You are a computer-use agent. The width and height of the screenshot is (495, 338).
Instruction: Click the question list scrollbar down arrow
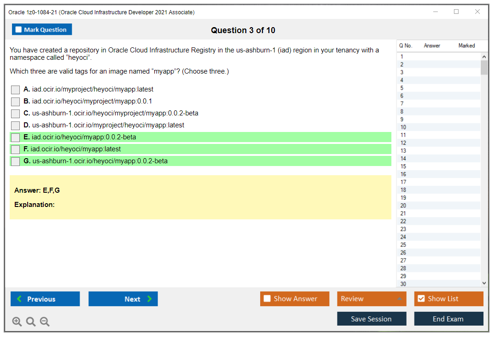click(484, 282)
